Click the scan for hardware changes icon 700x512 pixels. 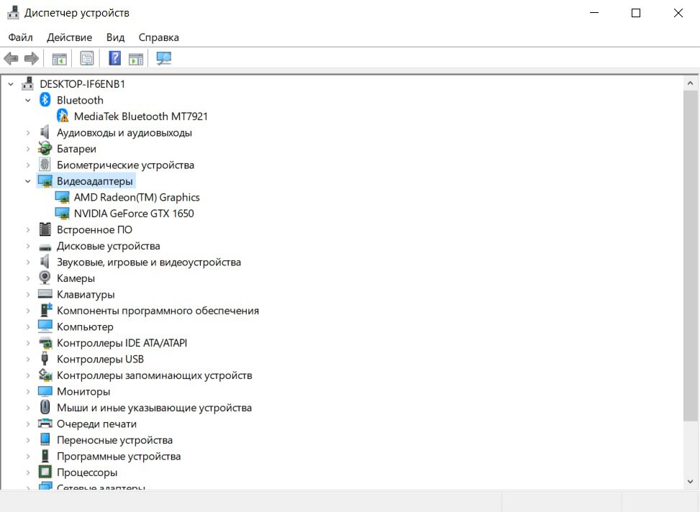pos(164,58)
